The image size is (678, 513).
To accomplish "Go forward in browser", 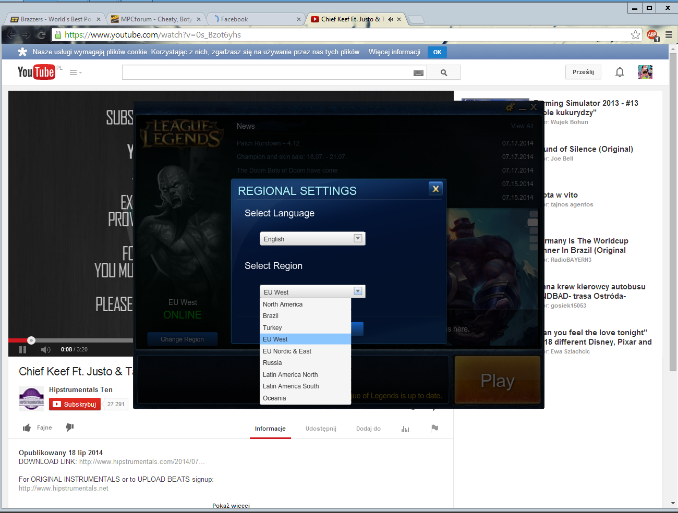I will [26, 35].
